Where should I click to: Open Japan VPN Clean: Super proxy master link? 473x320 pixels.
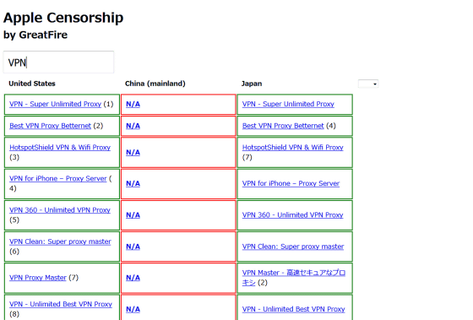(x=293, y=247)
